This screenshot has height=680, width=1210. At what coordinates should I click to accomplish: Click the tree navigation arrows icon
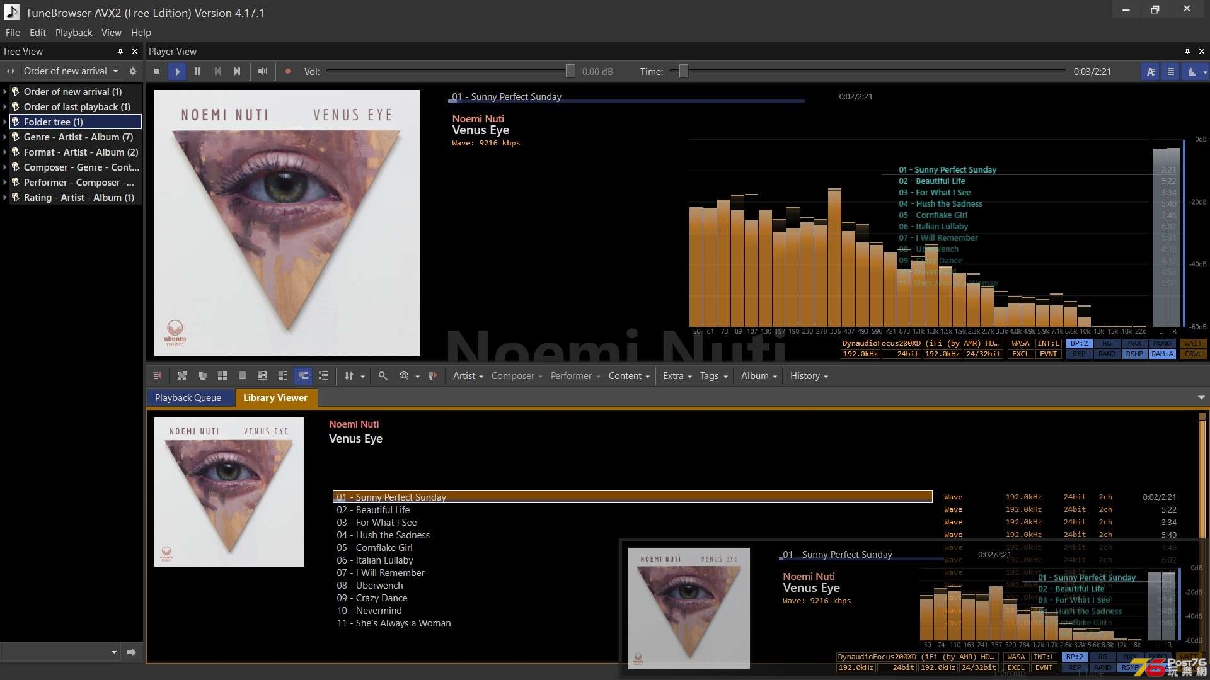click(10, 71)
